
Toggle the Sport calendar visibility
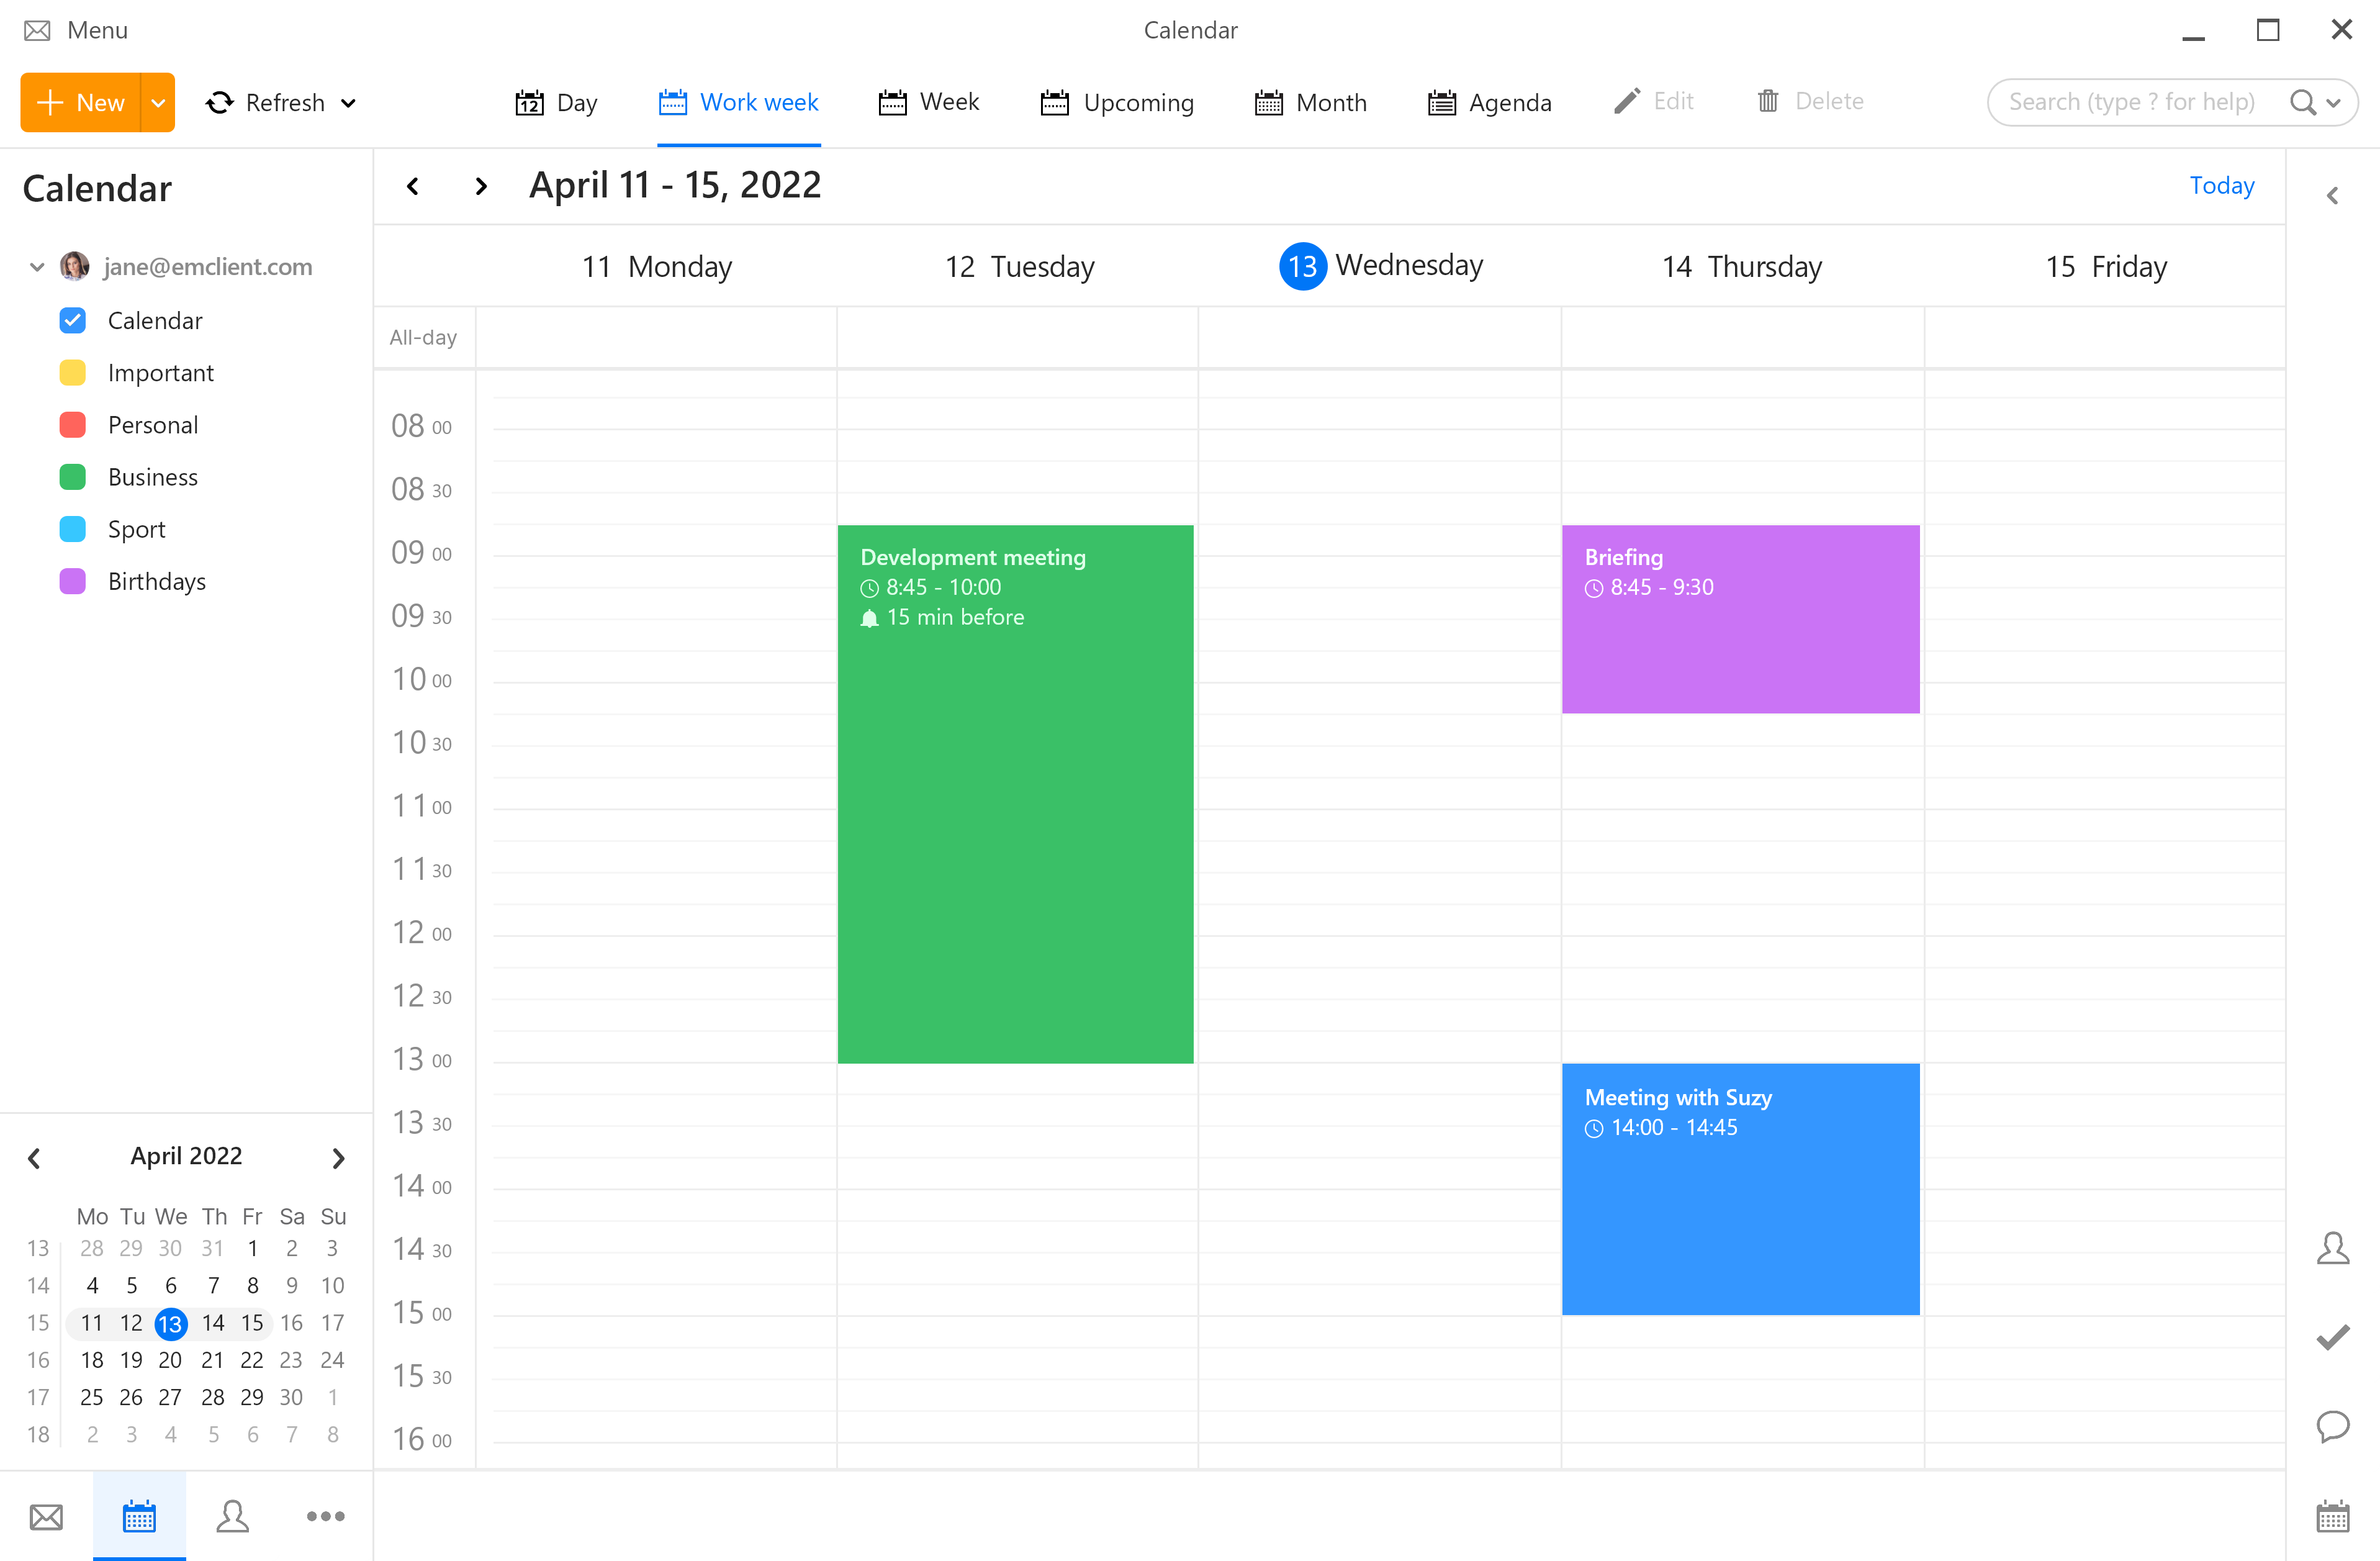tap(72, 528)
